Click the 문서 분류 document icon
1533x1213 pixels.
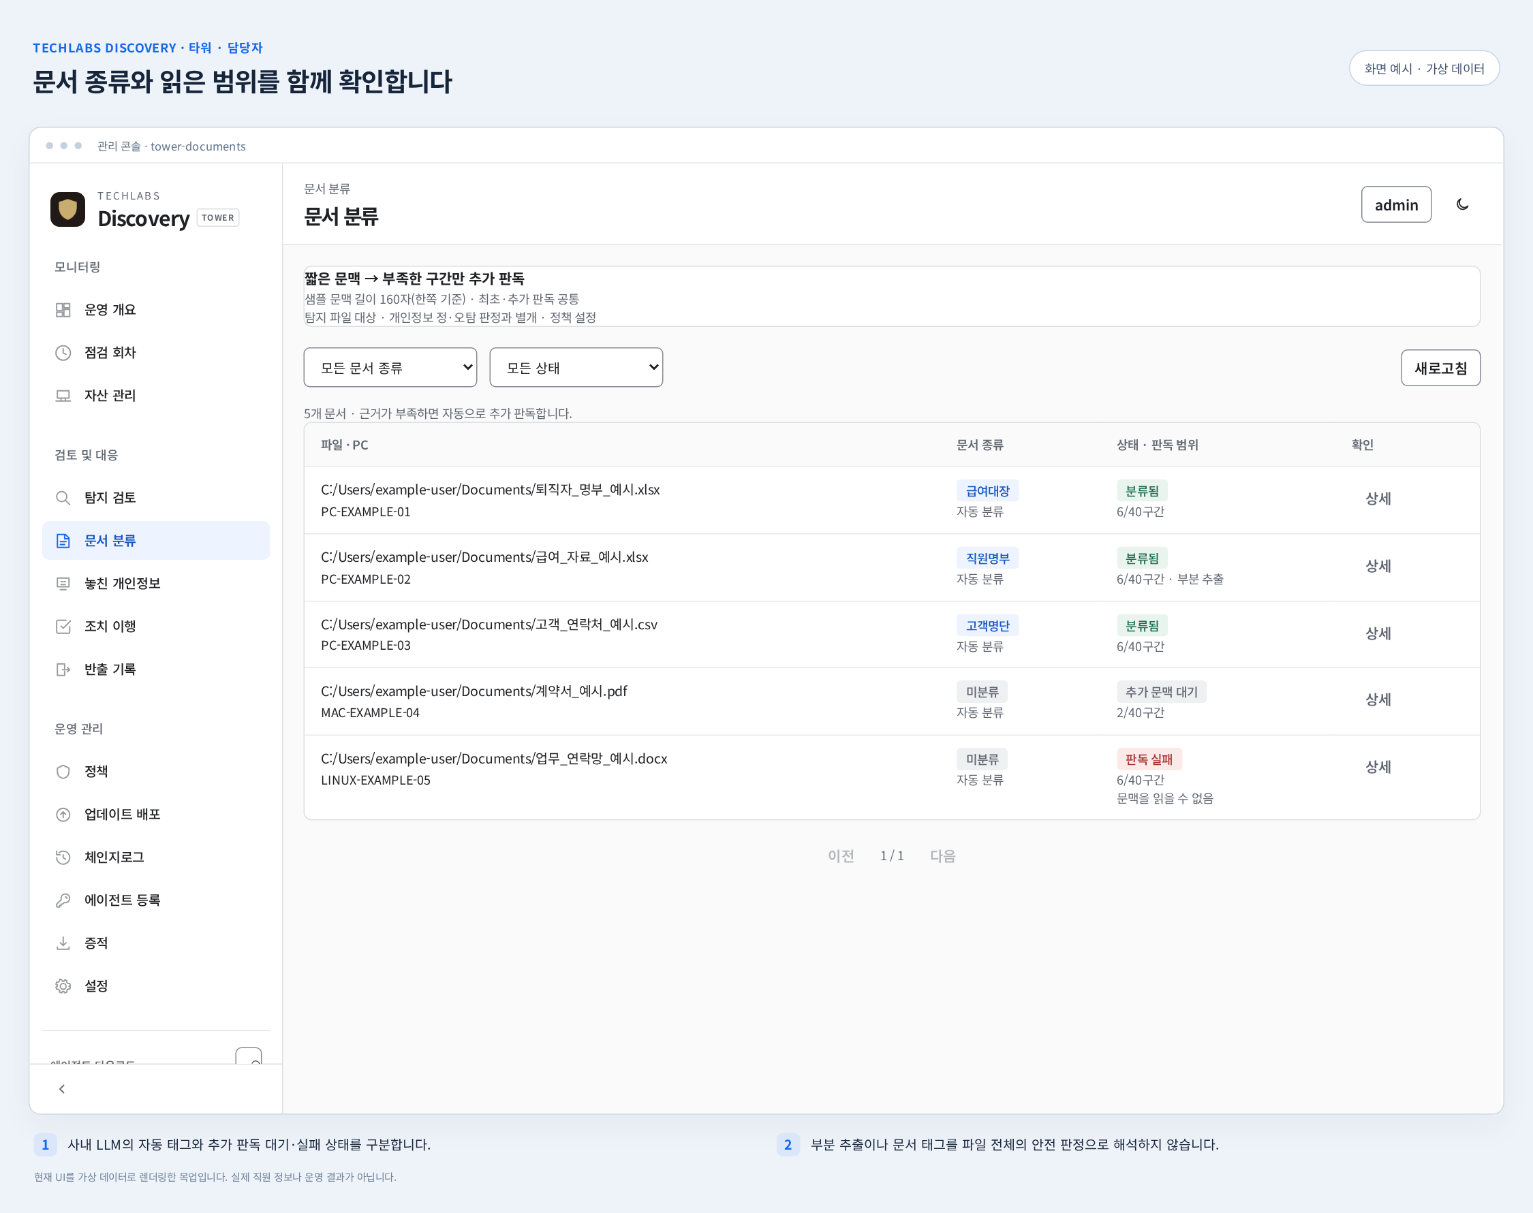[x=63, y=541]
